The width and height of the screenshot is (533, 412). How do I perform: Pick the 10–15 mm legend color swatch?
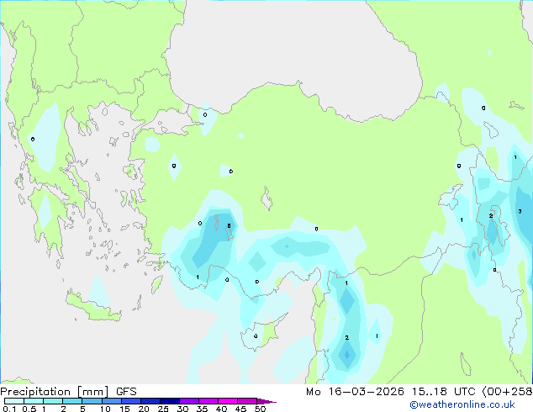pos(111,401)
